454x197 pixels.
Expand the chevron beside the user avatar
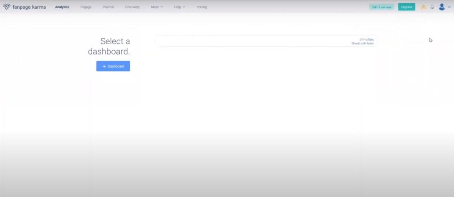(449, 7)
